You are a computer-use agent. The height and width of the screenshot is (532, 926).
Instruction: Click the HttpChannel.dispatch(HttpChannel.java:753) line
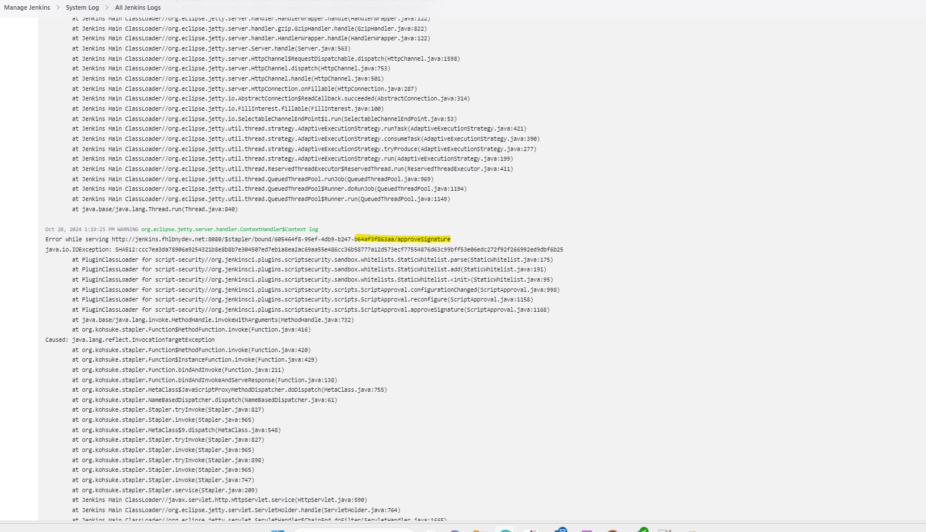231,68
